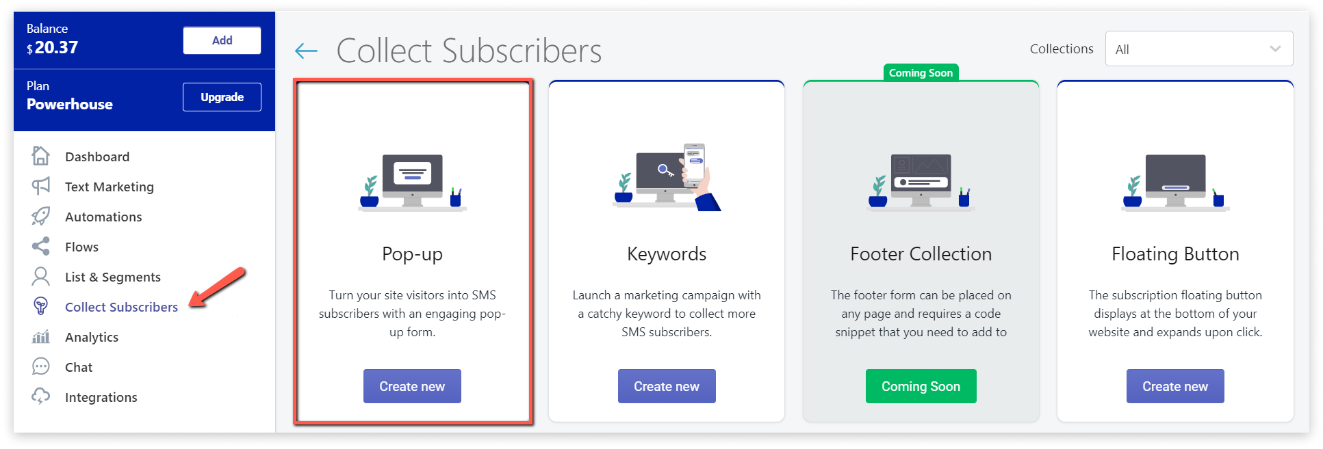Click the green Coming Soon button
Viewport: 1323px width, 449px height.
coord(921,386)
